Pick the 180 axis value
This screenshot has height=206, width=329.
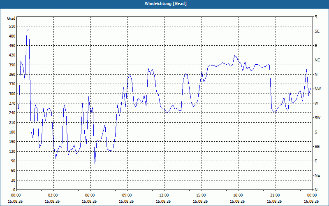coord(12,132)
